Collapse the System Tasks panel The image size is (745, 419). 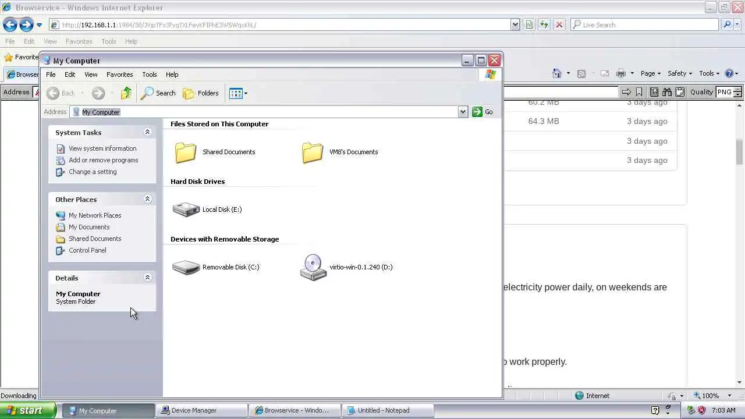point(147,132)
